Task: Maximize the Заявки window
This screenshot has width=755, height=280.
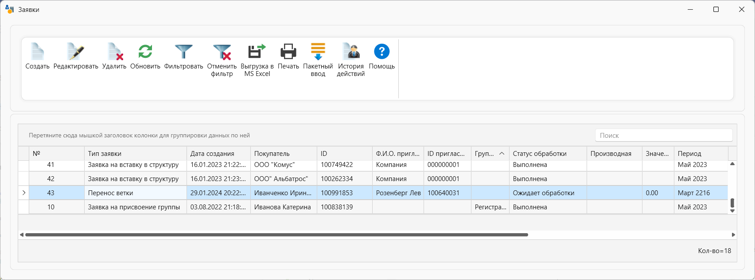Action: point(716,9)
